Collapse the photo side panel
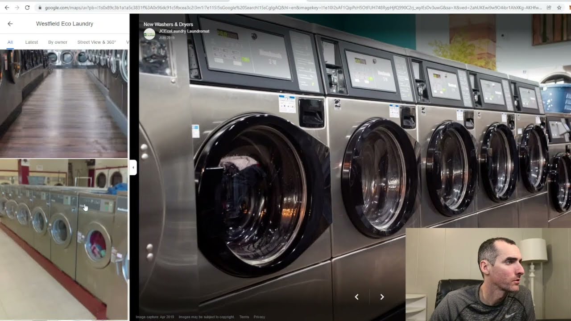Screen dimensions: 571x321 133,168
